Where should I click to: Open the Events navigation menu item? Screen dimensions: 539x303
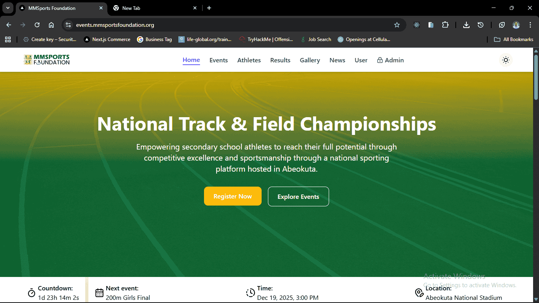point(219,60)
